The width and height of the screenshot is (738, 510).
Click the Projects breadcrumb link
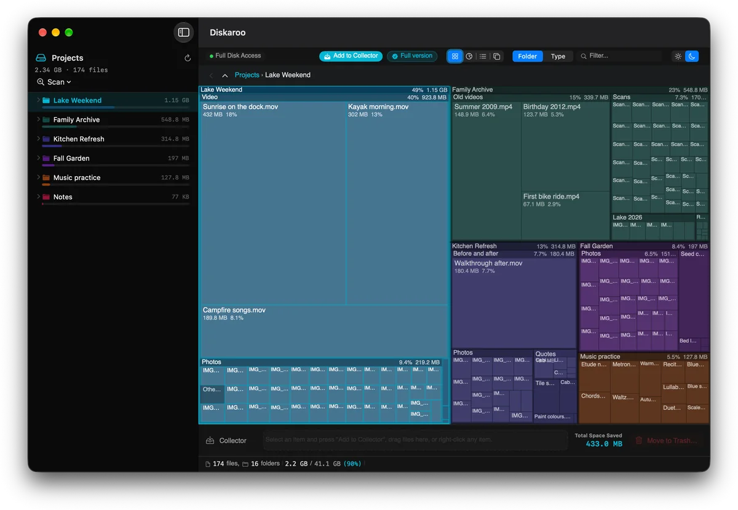[247, 75]
